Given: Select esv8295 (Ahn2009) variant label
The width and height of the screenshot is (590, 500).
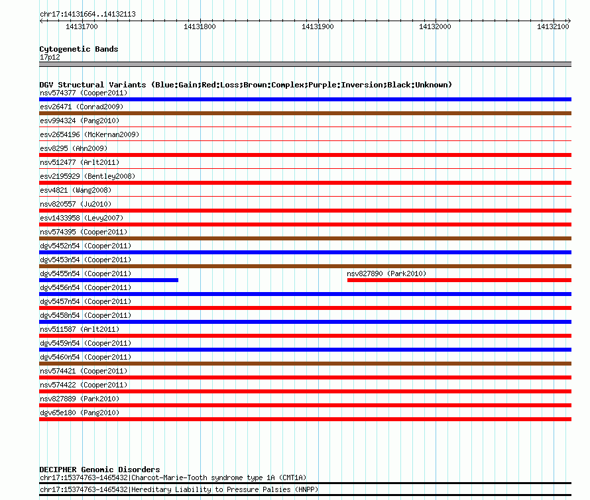Looking at the screenshot, I should point(74,148).
